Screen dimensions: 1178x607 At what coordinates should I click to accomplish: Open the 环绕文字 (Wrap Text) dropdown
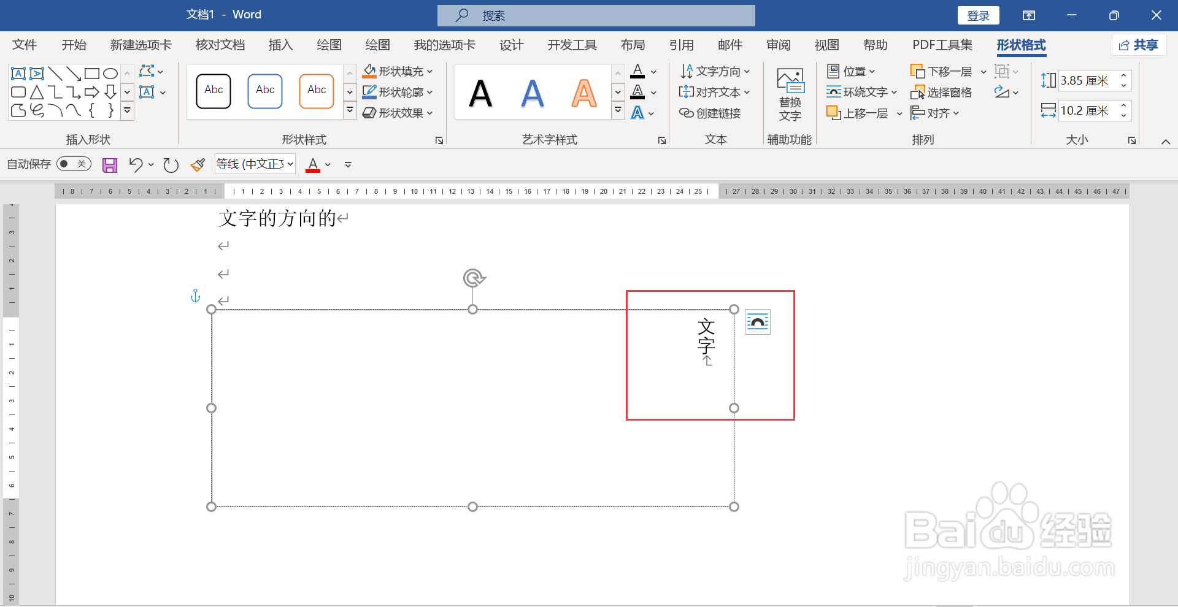[x=861, y=92]
